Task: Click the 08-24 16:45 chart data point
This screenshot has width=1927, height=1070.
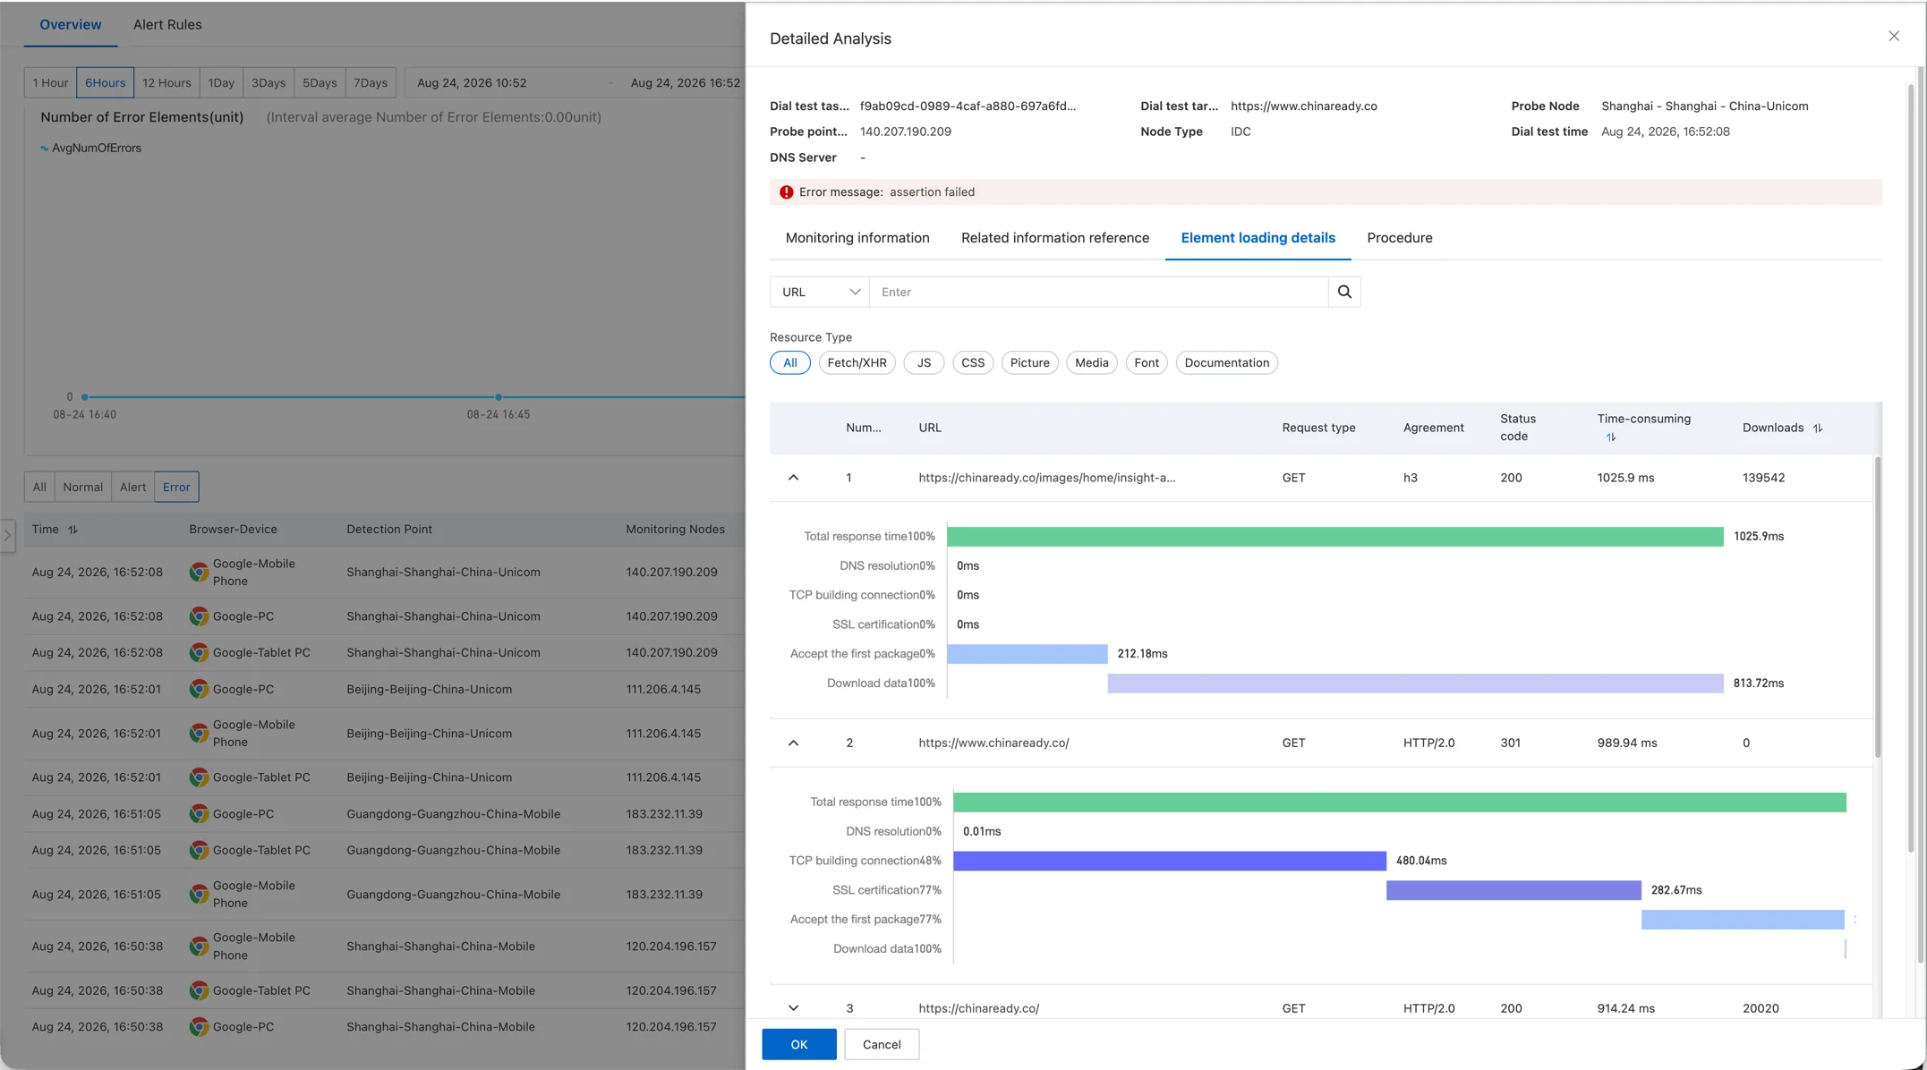Action: [x=499, y=396]
